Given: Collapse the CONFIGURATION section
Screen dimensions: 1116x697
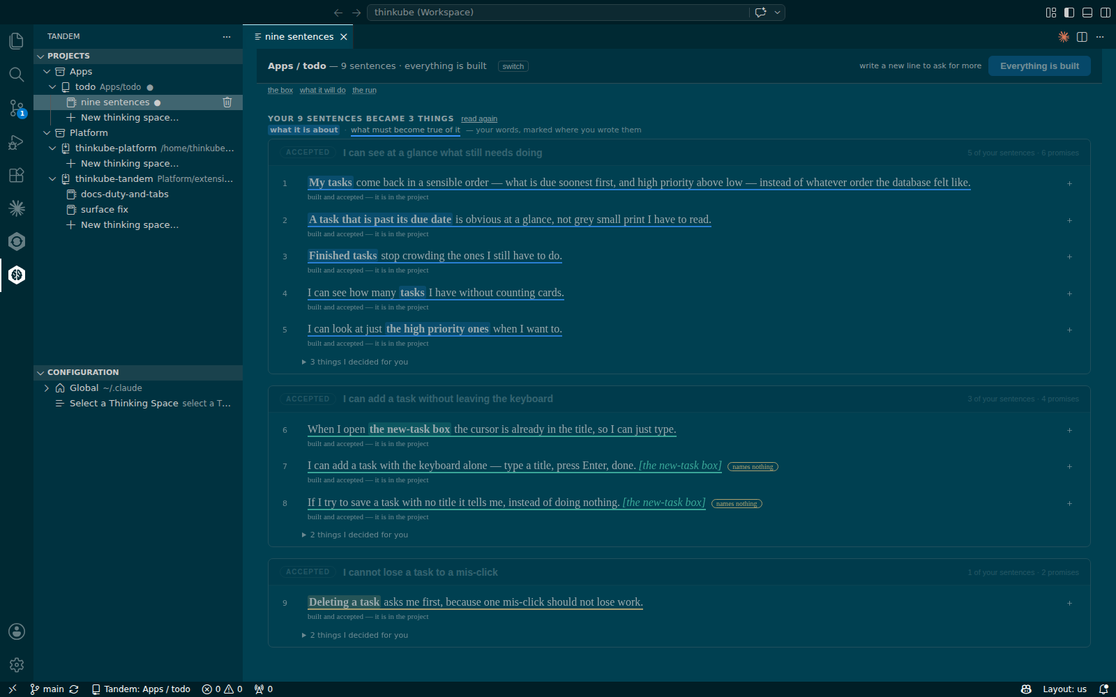Looking at the screenshot, I should [40, 372].
